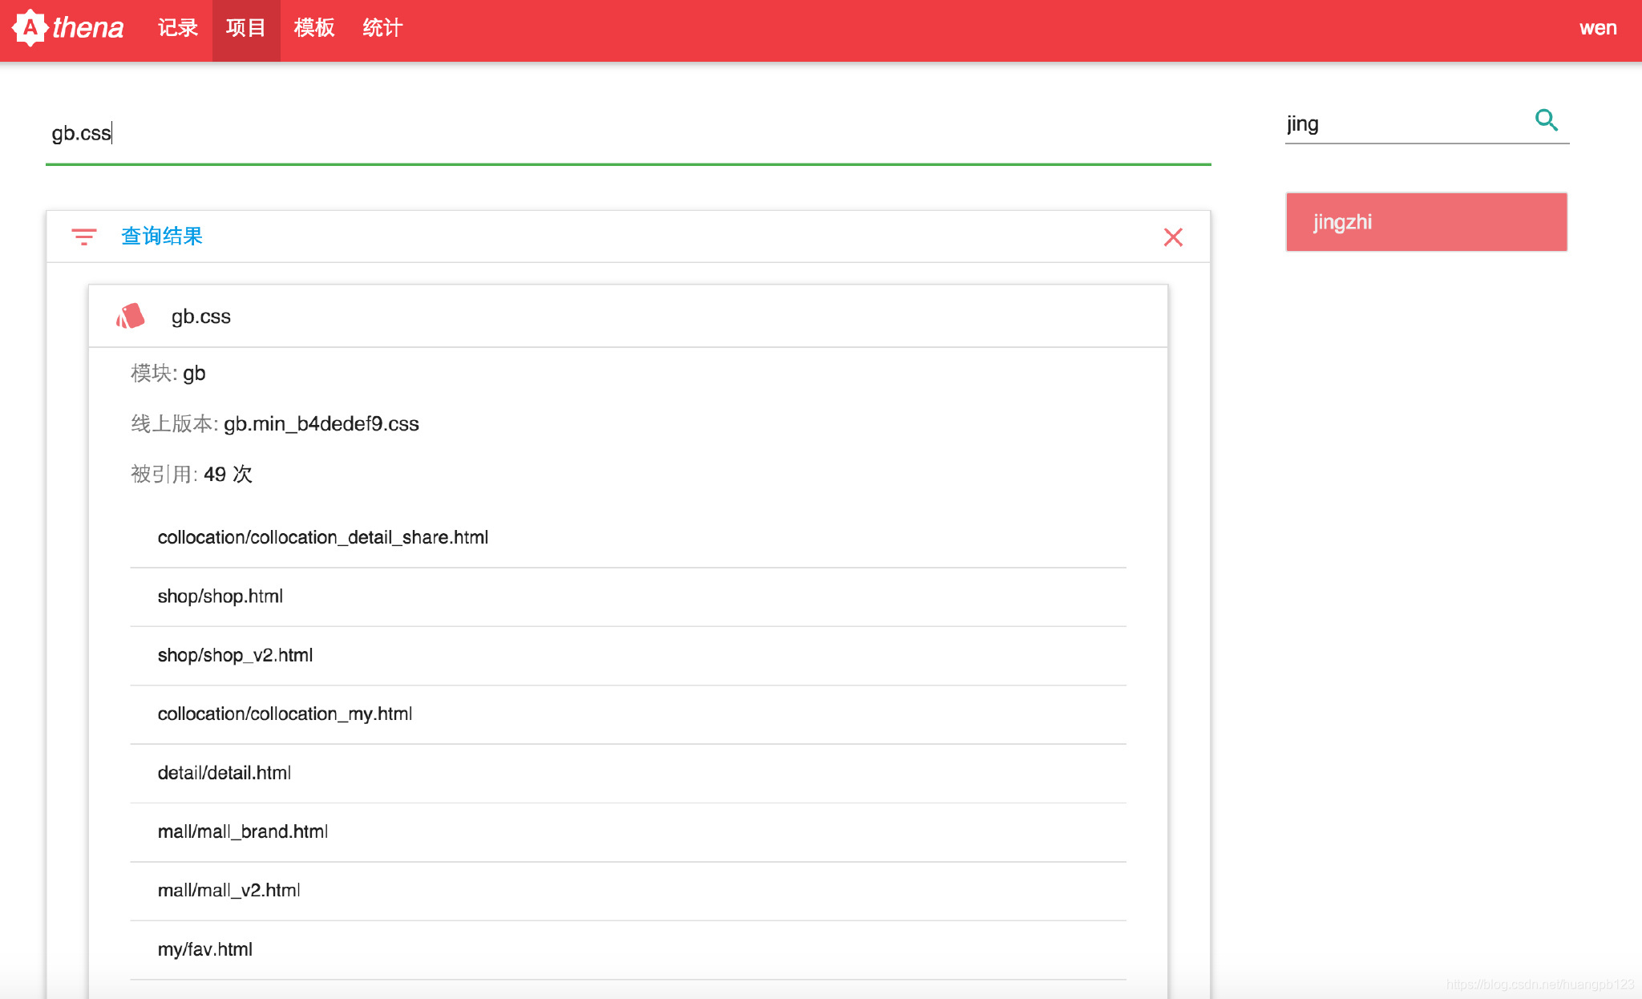Click the magnifier search icon
Image resolution: width=1642 pixels, height=999 pixels.
coord(1546,121)
